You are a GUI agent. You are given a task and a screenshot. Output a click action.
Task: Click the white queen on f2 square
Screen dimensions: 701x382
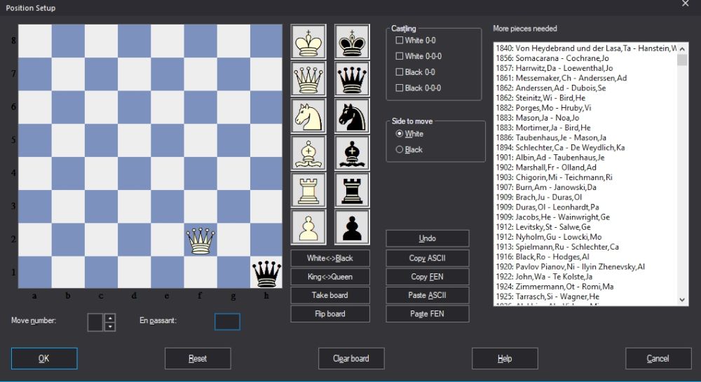200,240
